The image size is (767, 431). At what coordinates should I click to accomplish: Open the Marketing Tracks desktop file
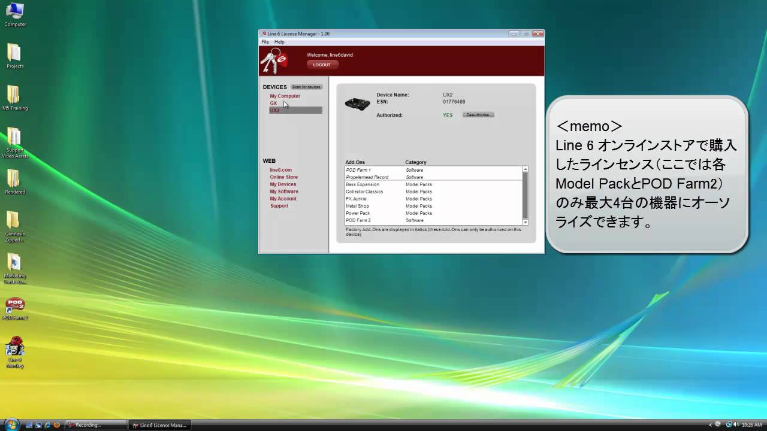click(14, 268)
